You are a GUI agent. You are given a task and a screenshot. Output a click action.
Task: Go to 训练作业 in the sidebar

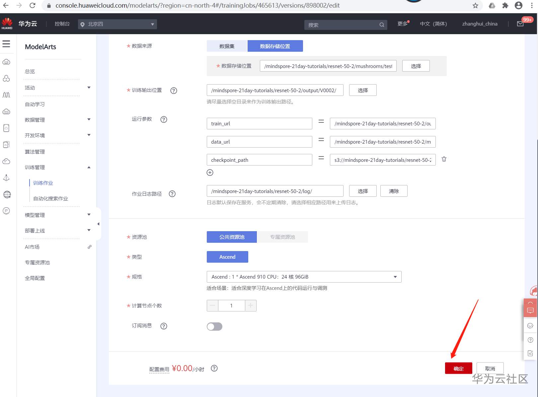[x=43, y=183]
